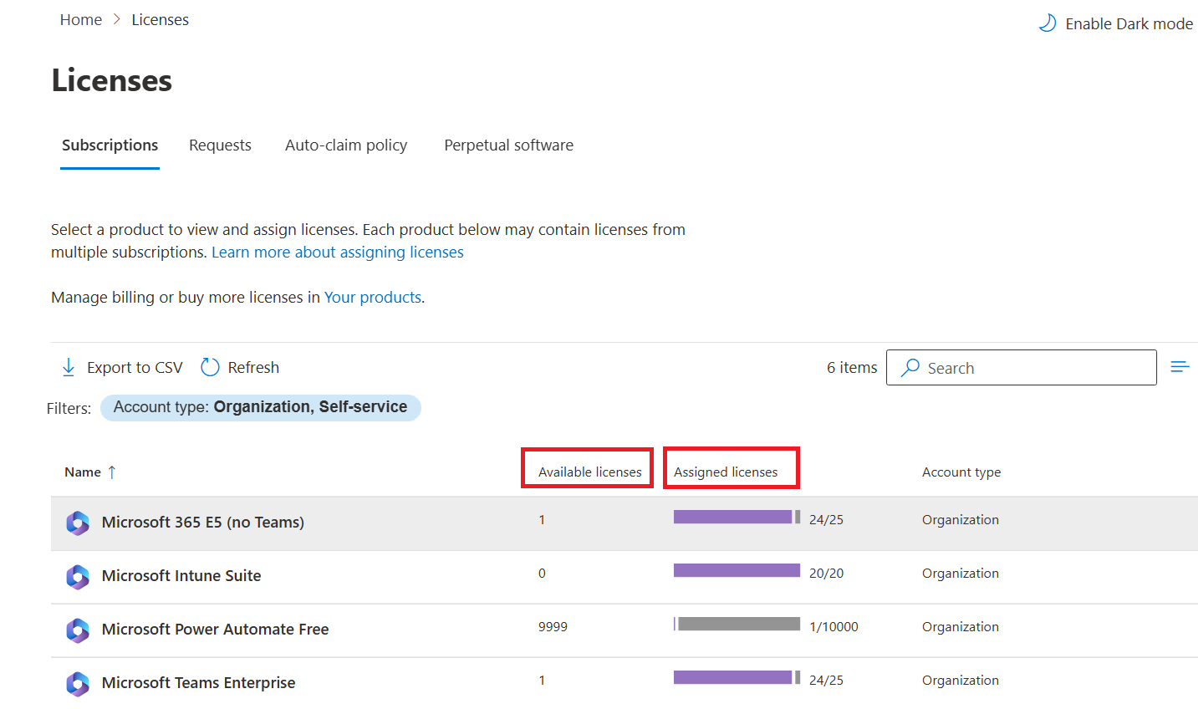Remove the Account type filter pill

click(x=260, y=408)
